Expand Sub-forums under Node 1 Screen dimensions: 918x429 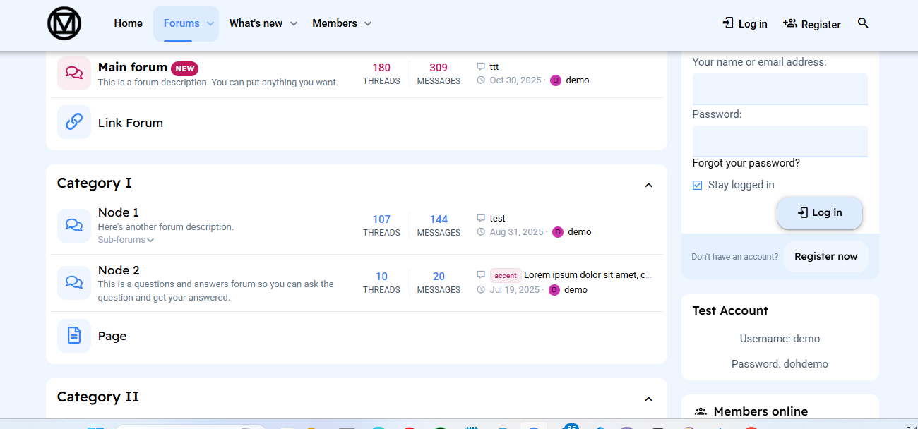[x=126, y=240]
